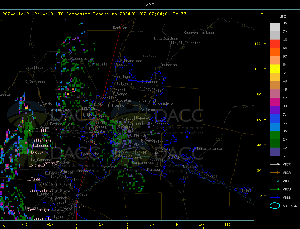Click the 120 km tick on the vertical axis

tap(258, 44)
